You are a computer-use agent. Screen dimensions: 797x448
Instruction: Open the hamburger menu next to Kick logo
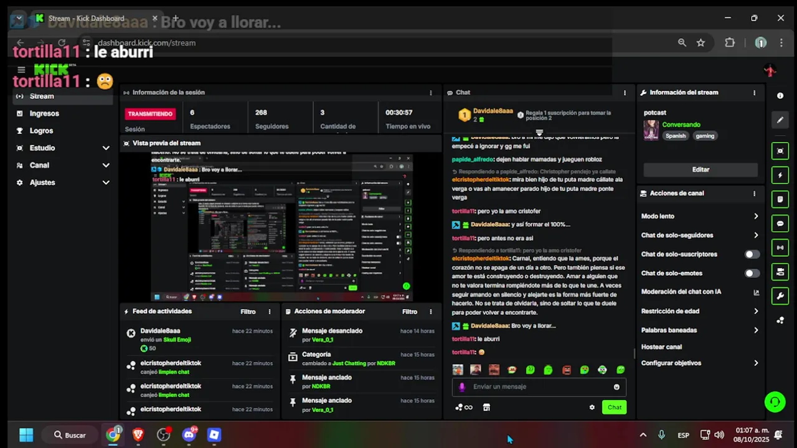(x=21, y=70)
